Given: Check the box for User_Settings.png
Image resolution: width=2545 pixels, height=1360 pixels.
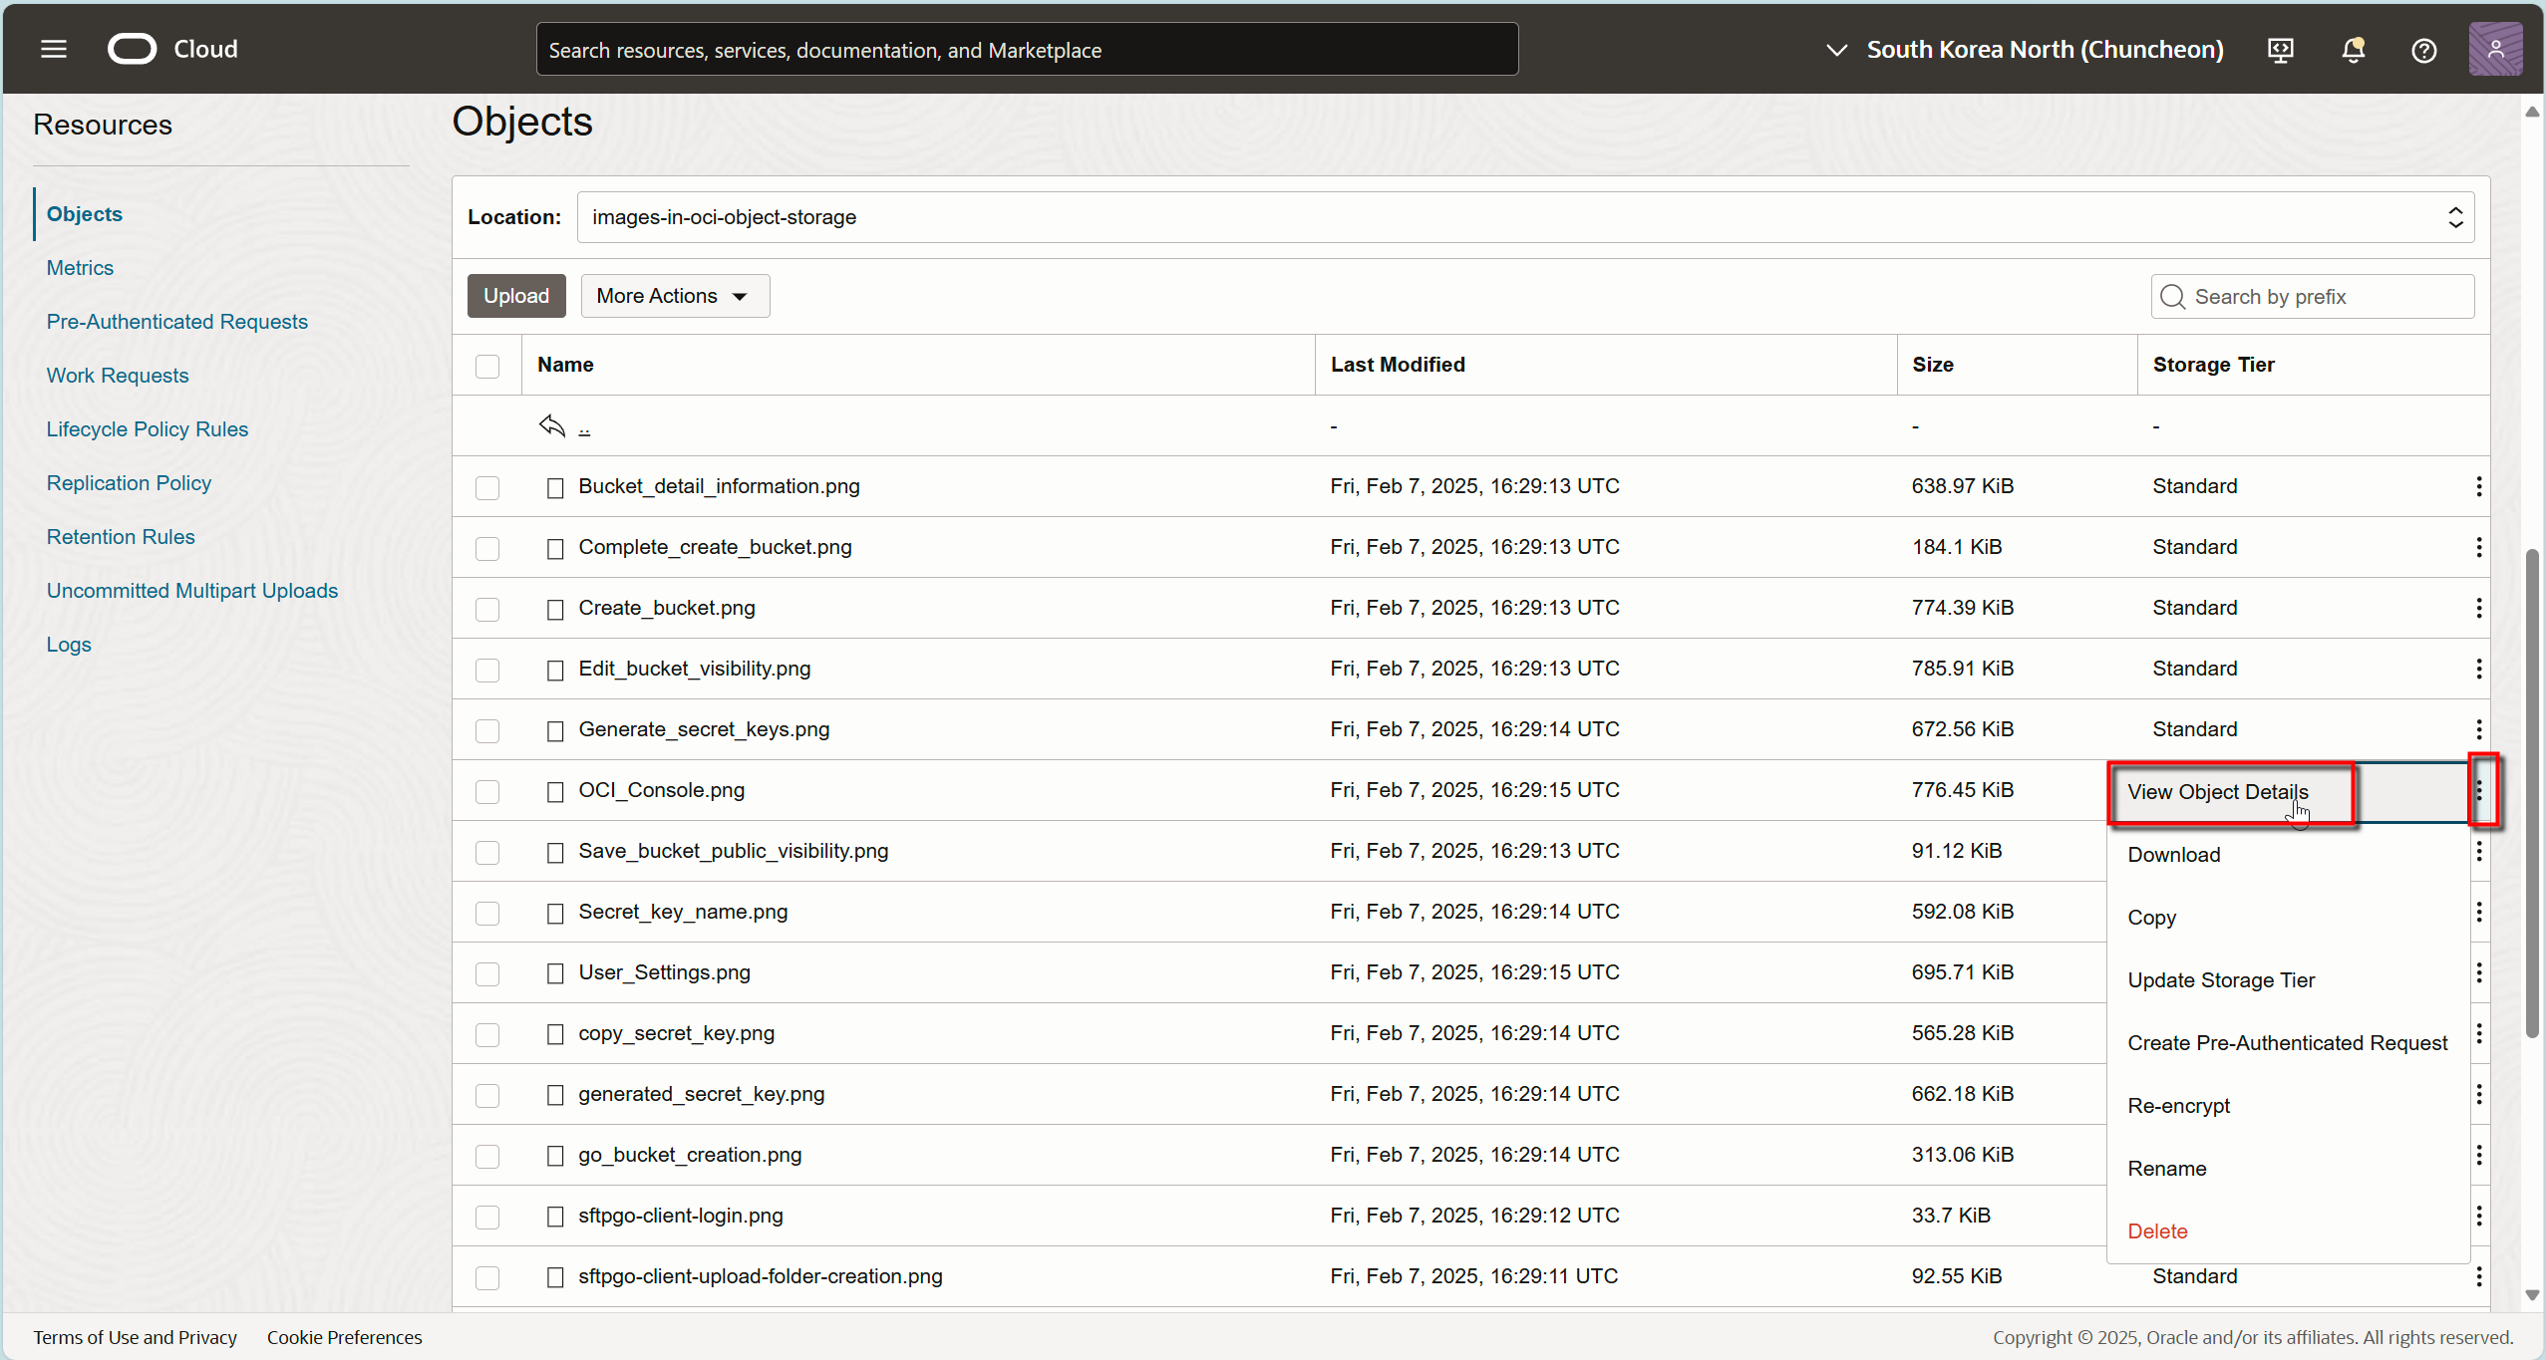Looking at the screenshot, I should (487, 973).
